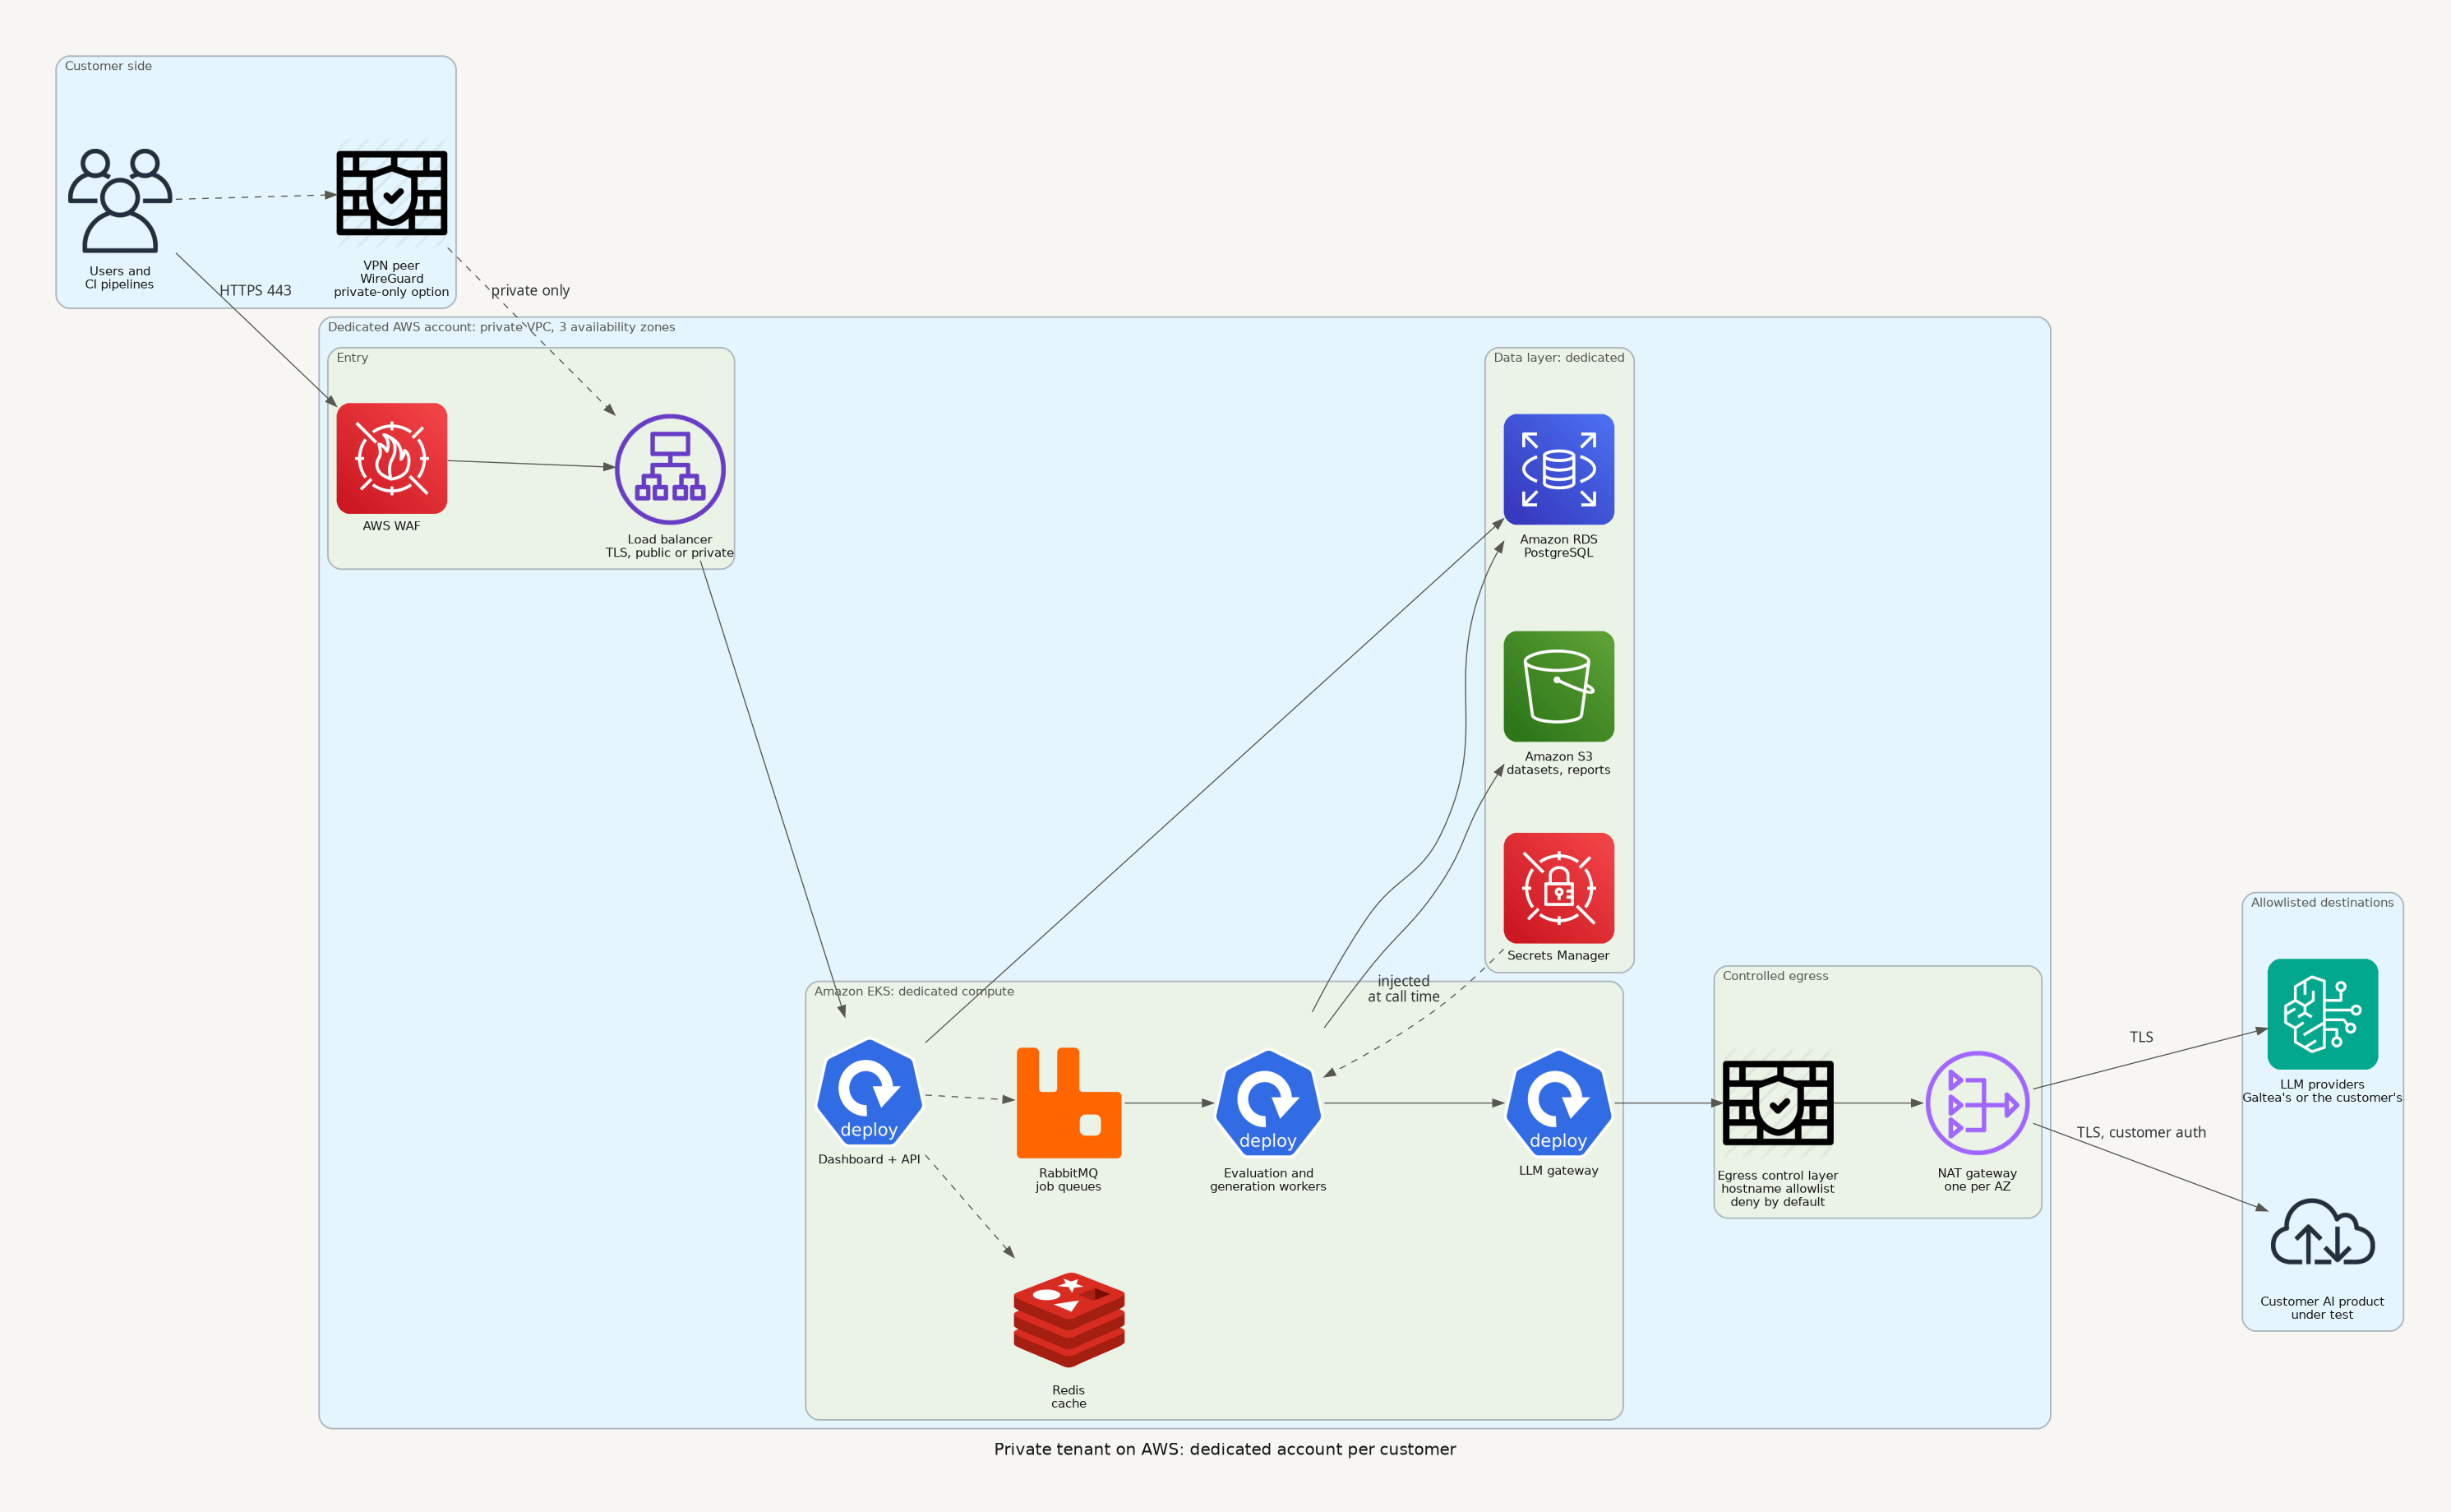Image resolution: width=2451 pixels, height=1512 pixels.
Task: Select the Dashboard + API deploy icon
Action: pyautogui.click(x=869, y=1092)
